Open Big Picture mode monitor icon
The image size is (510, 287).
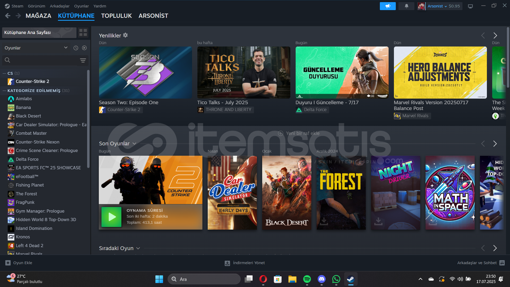[470, 6]
